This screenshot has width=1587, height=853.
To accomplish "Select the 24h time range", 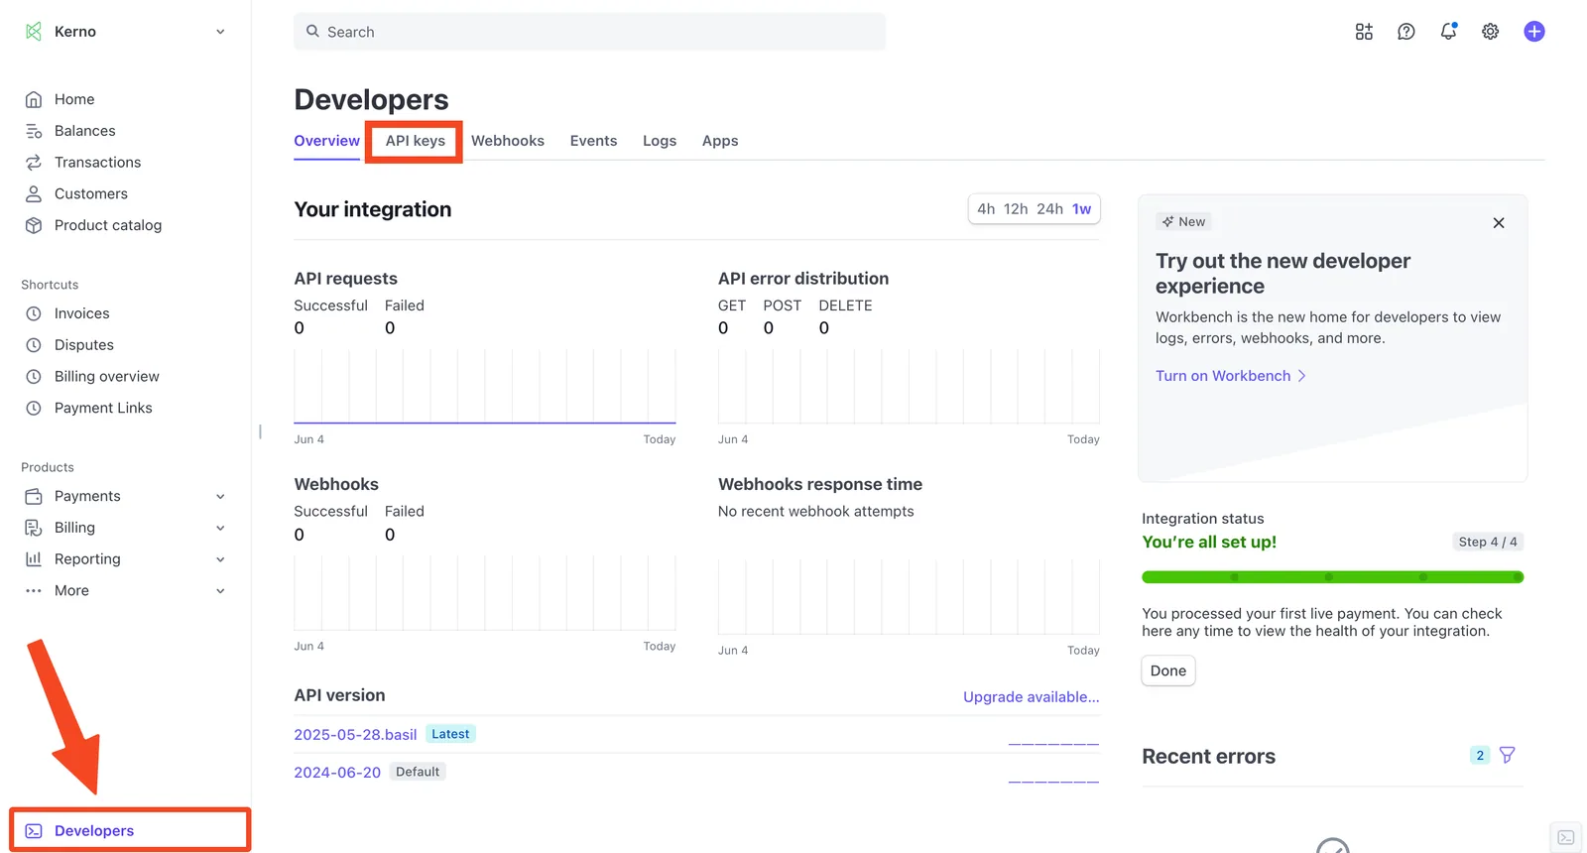I will [1049, 209].
